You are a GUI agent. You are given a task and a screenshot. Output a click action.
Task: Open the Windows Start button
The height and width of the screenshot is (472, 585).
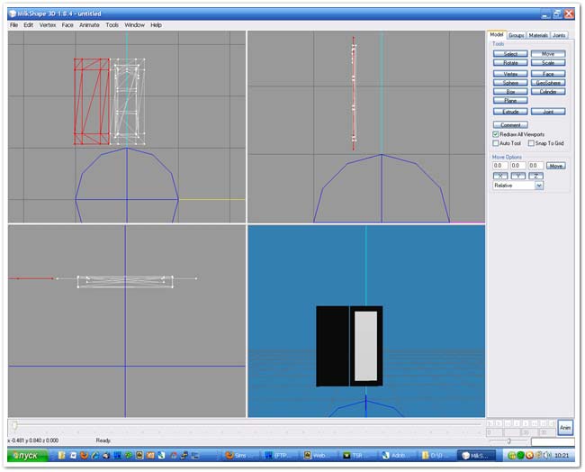28,456
